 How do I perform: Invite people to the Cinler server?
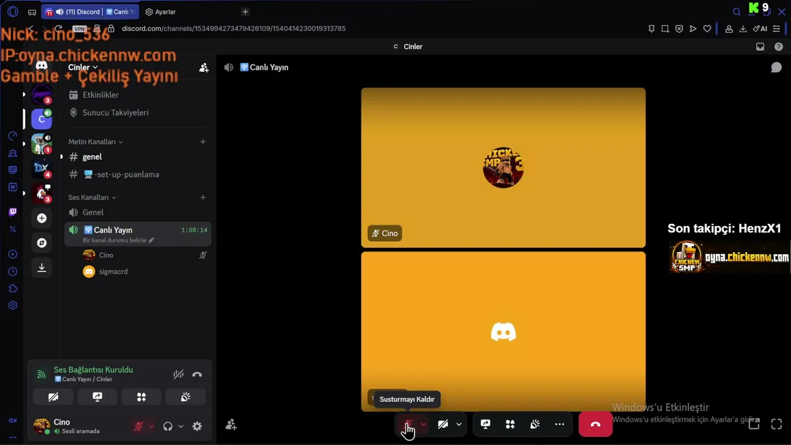[x=204, y=68]
